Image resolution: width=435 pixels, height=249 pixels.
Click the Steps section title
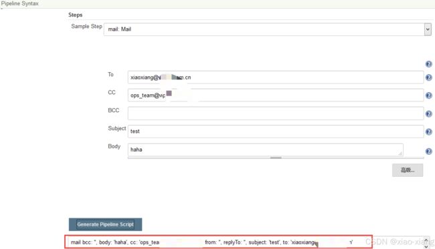point(76,15)
